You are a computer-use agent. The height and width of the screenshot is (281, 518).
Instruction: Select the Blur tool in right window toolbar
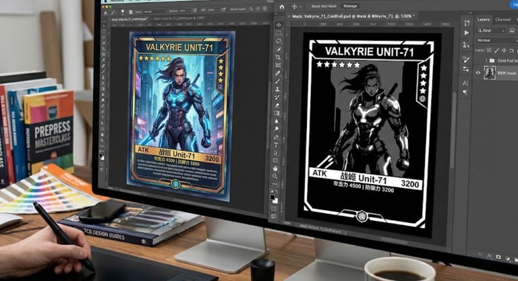coord(277,121)
